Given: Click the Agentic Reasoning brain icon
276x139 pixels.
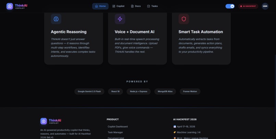Looking at the screenshot, I should pos(56,19).
